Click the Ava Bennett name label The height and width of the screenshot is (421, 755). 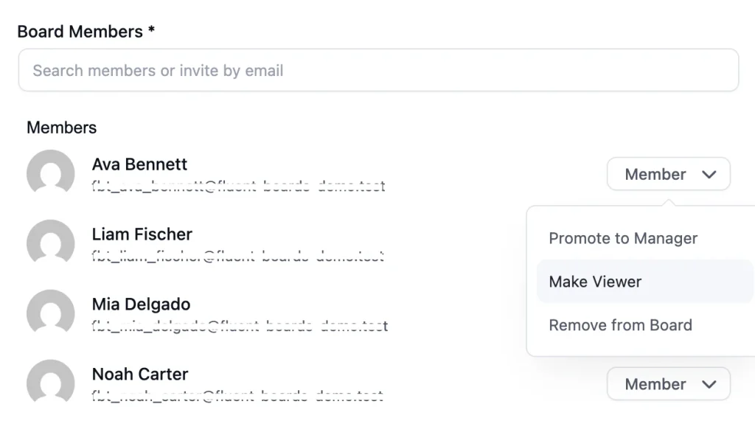139,164
